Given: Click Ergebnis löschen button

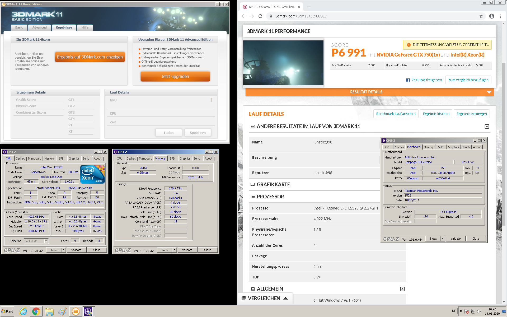Looking at the screenshot, I should point(436,114).
